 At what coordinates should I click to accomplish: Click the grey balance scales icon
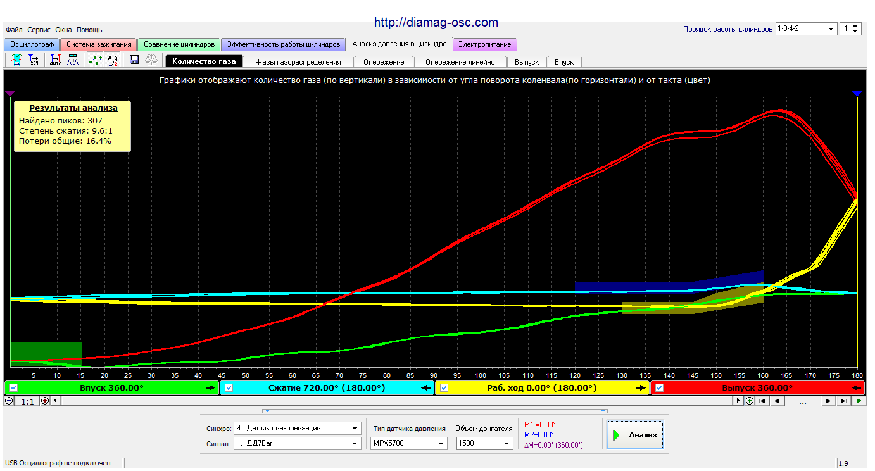click(152, 60)
